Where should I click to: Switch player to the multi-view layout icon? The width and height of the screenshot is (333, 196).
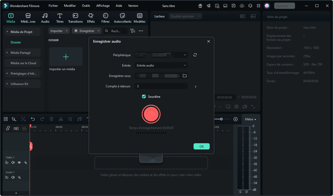pyautogui.click(x=243, y=16)
